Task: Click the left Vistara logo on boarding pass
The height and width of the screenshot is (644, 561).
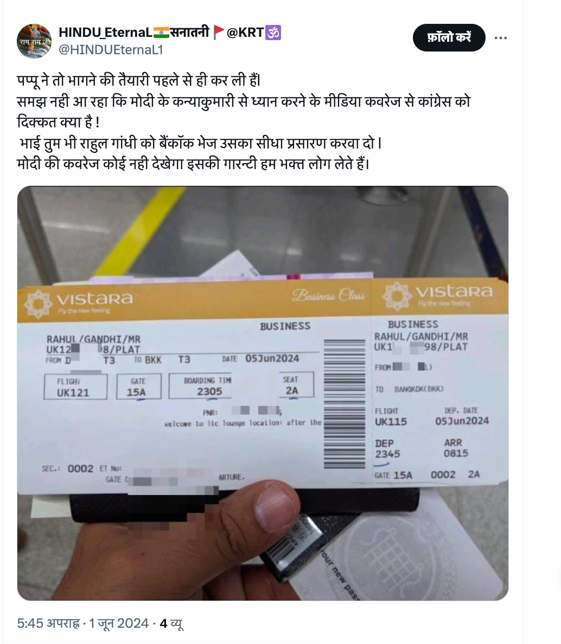Action: 78,302
